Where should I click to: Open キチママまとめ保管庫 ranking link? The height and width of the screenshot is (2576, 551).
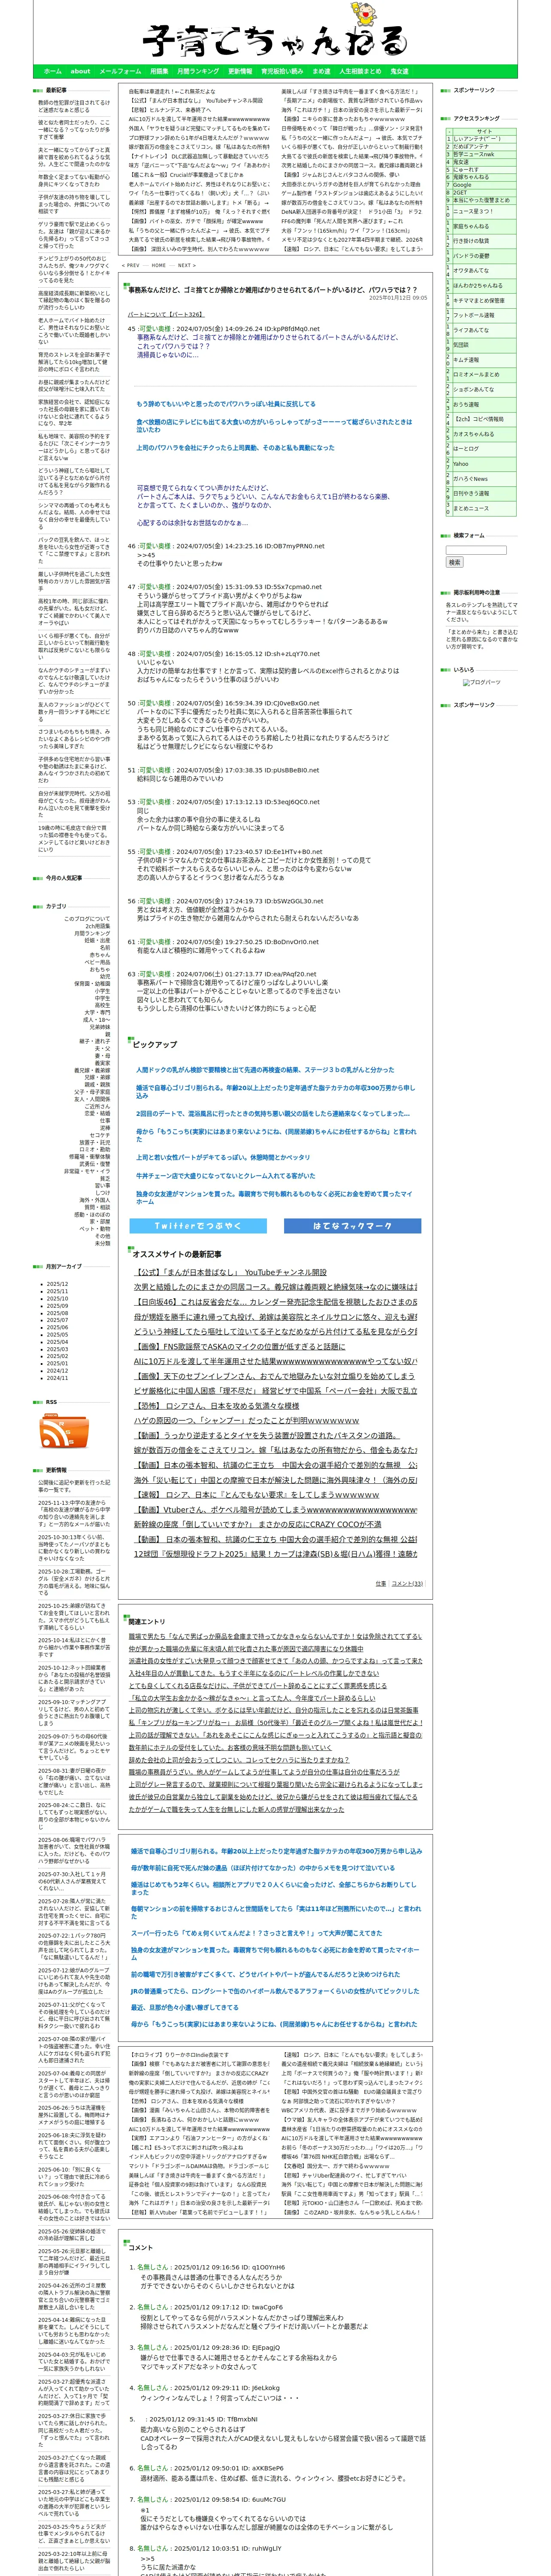click(479, 300)
